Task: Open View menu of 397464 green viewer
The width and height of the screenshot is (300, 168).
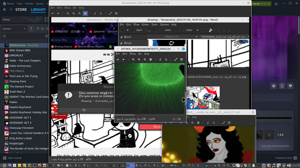Action: point(133,54)
